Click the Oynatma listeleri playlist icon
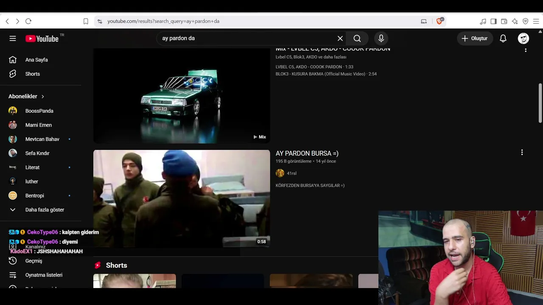The height and width of the screenshot is (305, 543). tap(13, 275)
